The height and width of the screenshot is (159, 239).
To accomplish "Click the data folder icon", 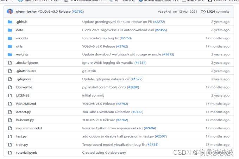I will pyautogui.click(x=10, y=30).
